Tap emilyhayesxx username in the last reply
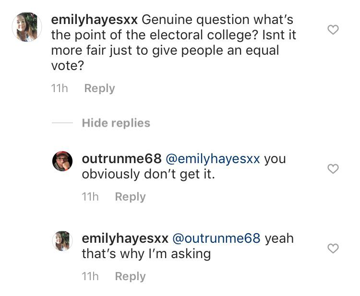The height and width of the screenshot is (296, 360). [x=125, y=238]
